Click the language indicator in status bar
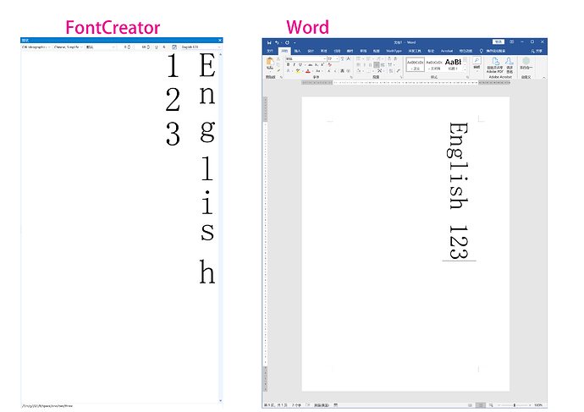The image size is (584, 412). pyautogui.click(x=322, y=405)
